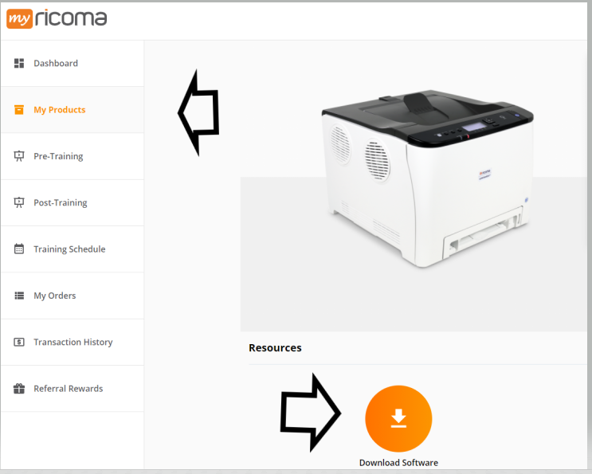Click the Dashboard grid icon

[19, 63]
